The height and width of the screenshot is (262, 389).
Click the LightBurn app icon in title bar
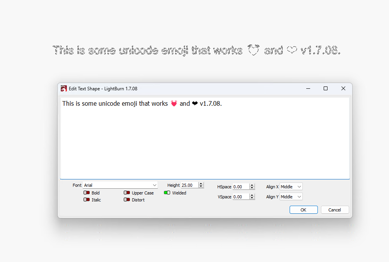64,88
